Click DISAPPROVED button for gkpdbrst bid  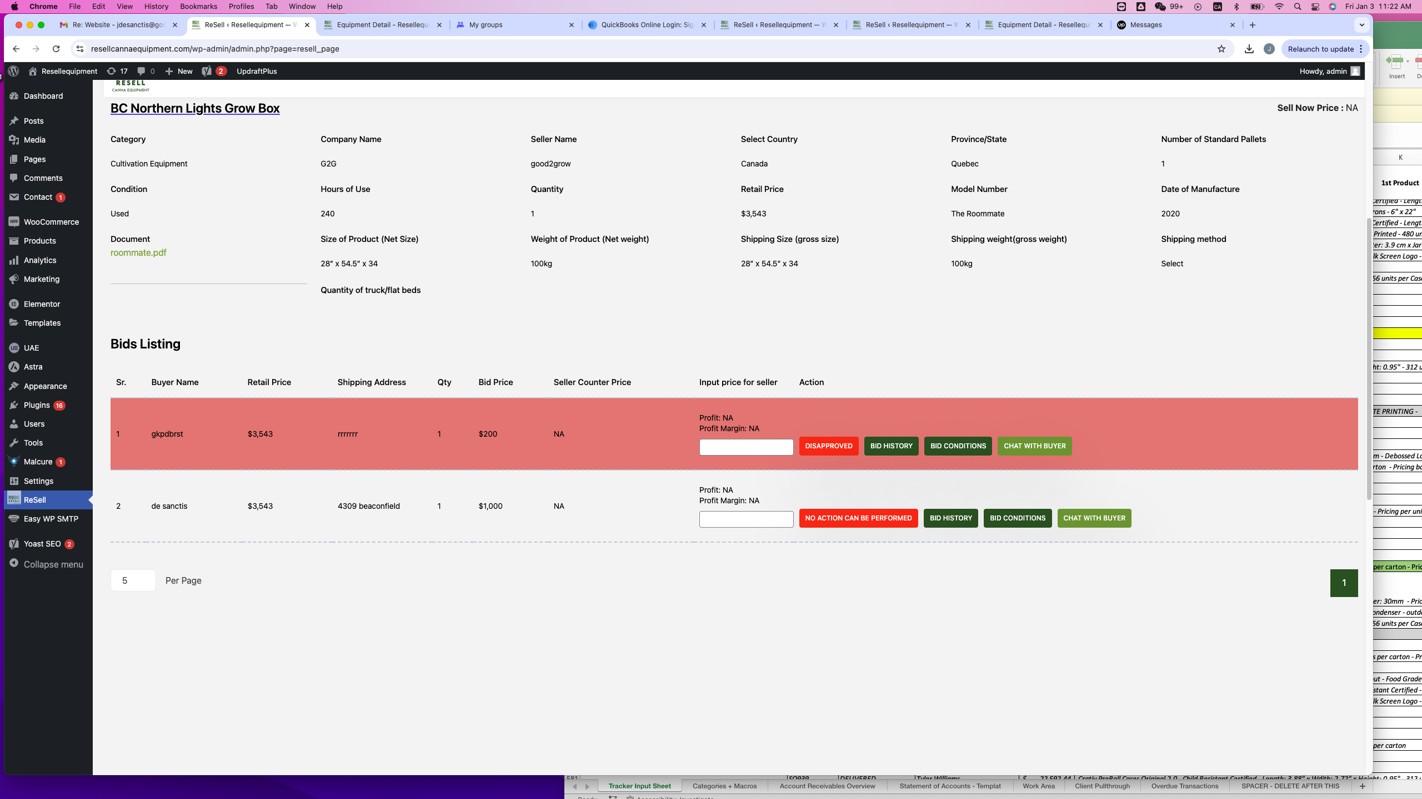coord(829,446)
